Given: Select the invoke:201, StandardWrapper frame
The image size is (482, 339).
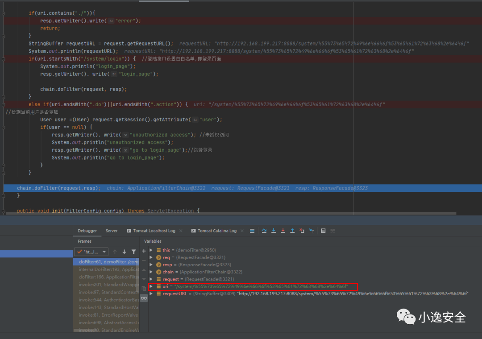Looking at the screenshot, I should pyautogui.click(x=106, y=285).
